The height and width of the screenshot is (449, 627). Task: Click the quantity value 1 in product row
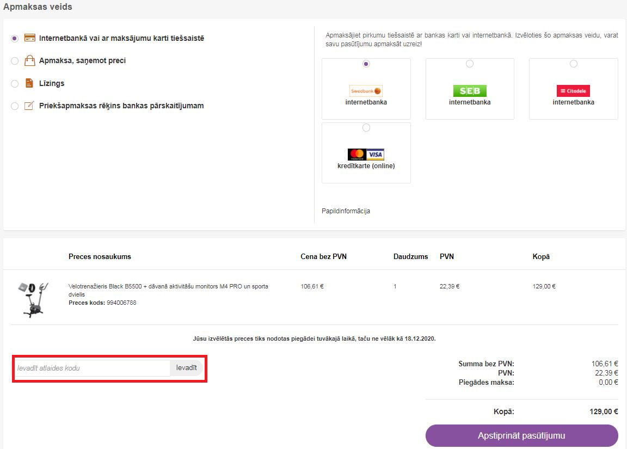395,286
